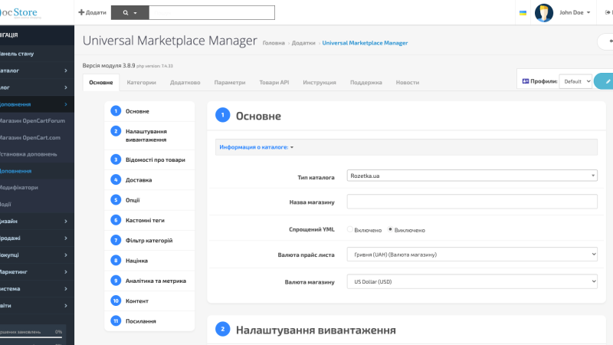Screen dimensions: 613x345
Task: Open Панель стану in sidebar
Action: coord(37,54)
